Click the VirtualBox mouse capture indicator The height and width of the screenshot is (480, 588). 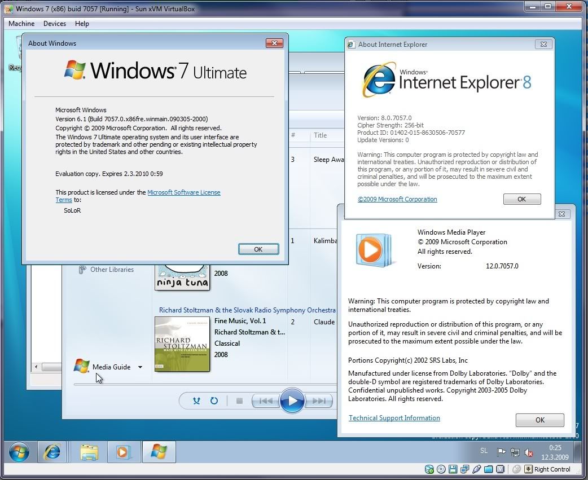click(x=516, y=469)
